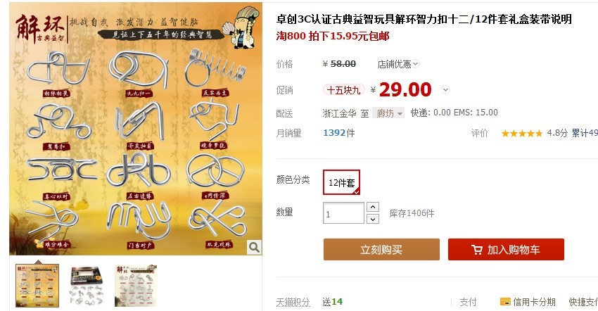
Task: Click the shopping cart icon in red button
Action: [477, 250]
